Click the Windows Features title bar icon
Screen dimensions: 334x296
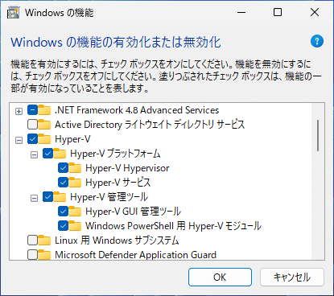(14, 12)
